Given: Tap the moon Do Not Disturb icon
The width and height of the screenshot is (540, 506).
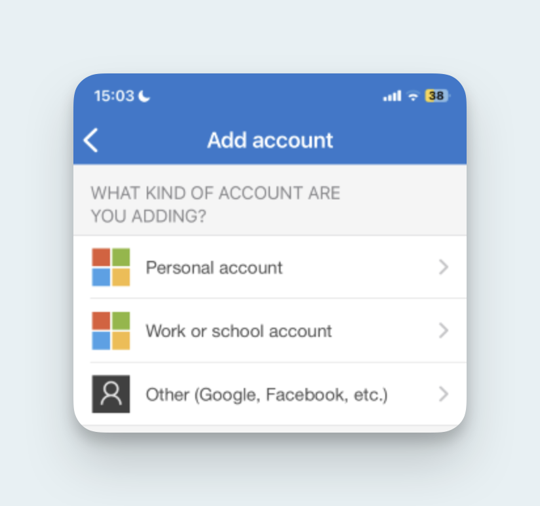Looking at the screenshot, I should point(144,96).
